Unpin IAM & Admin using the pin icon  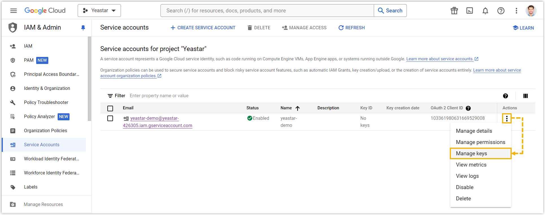click(x=83, y=28)
